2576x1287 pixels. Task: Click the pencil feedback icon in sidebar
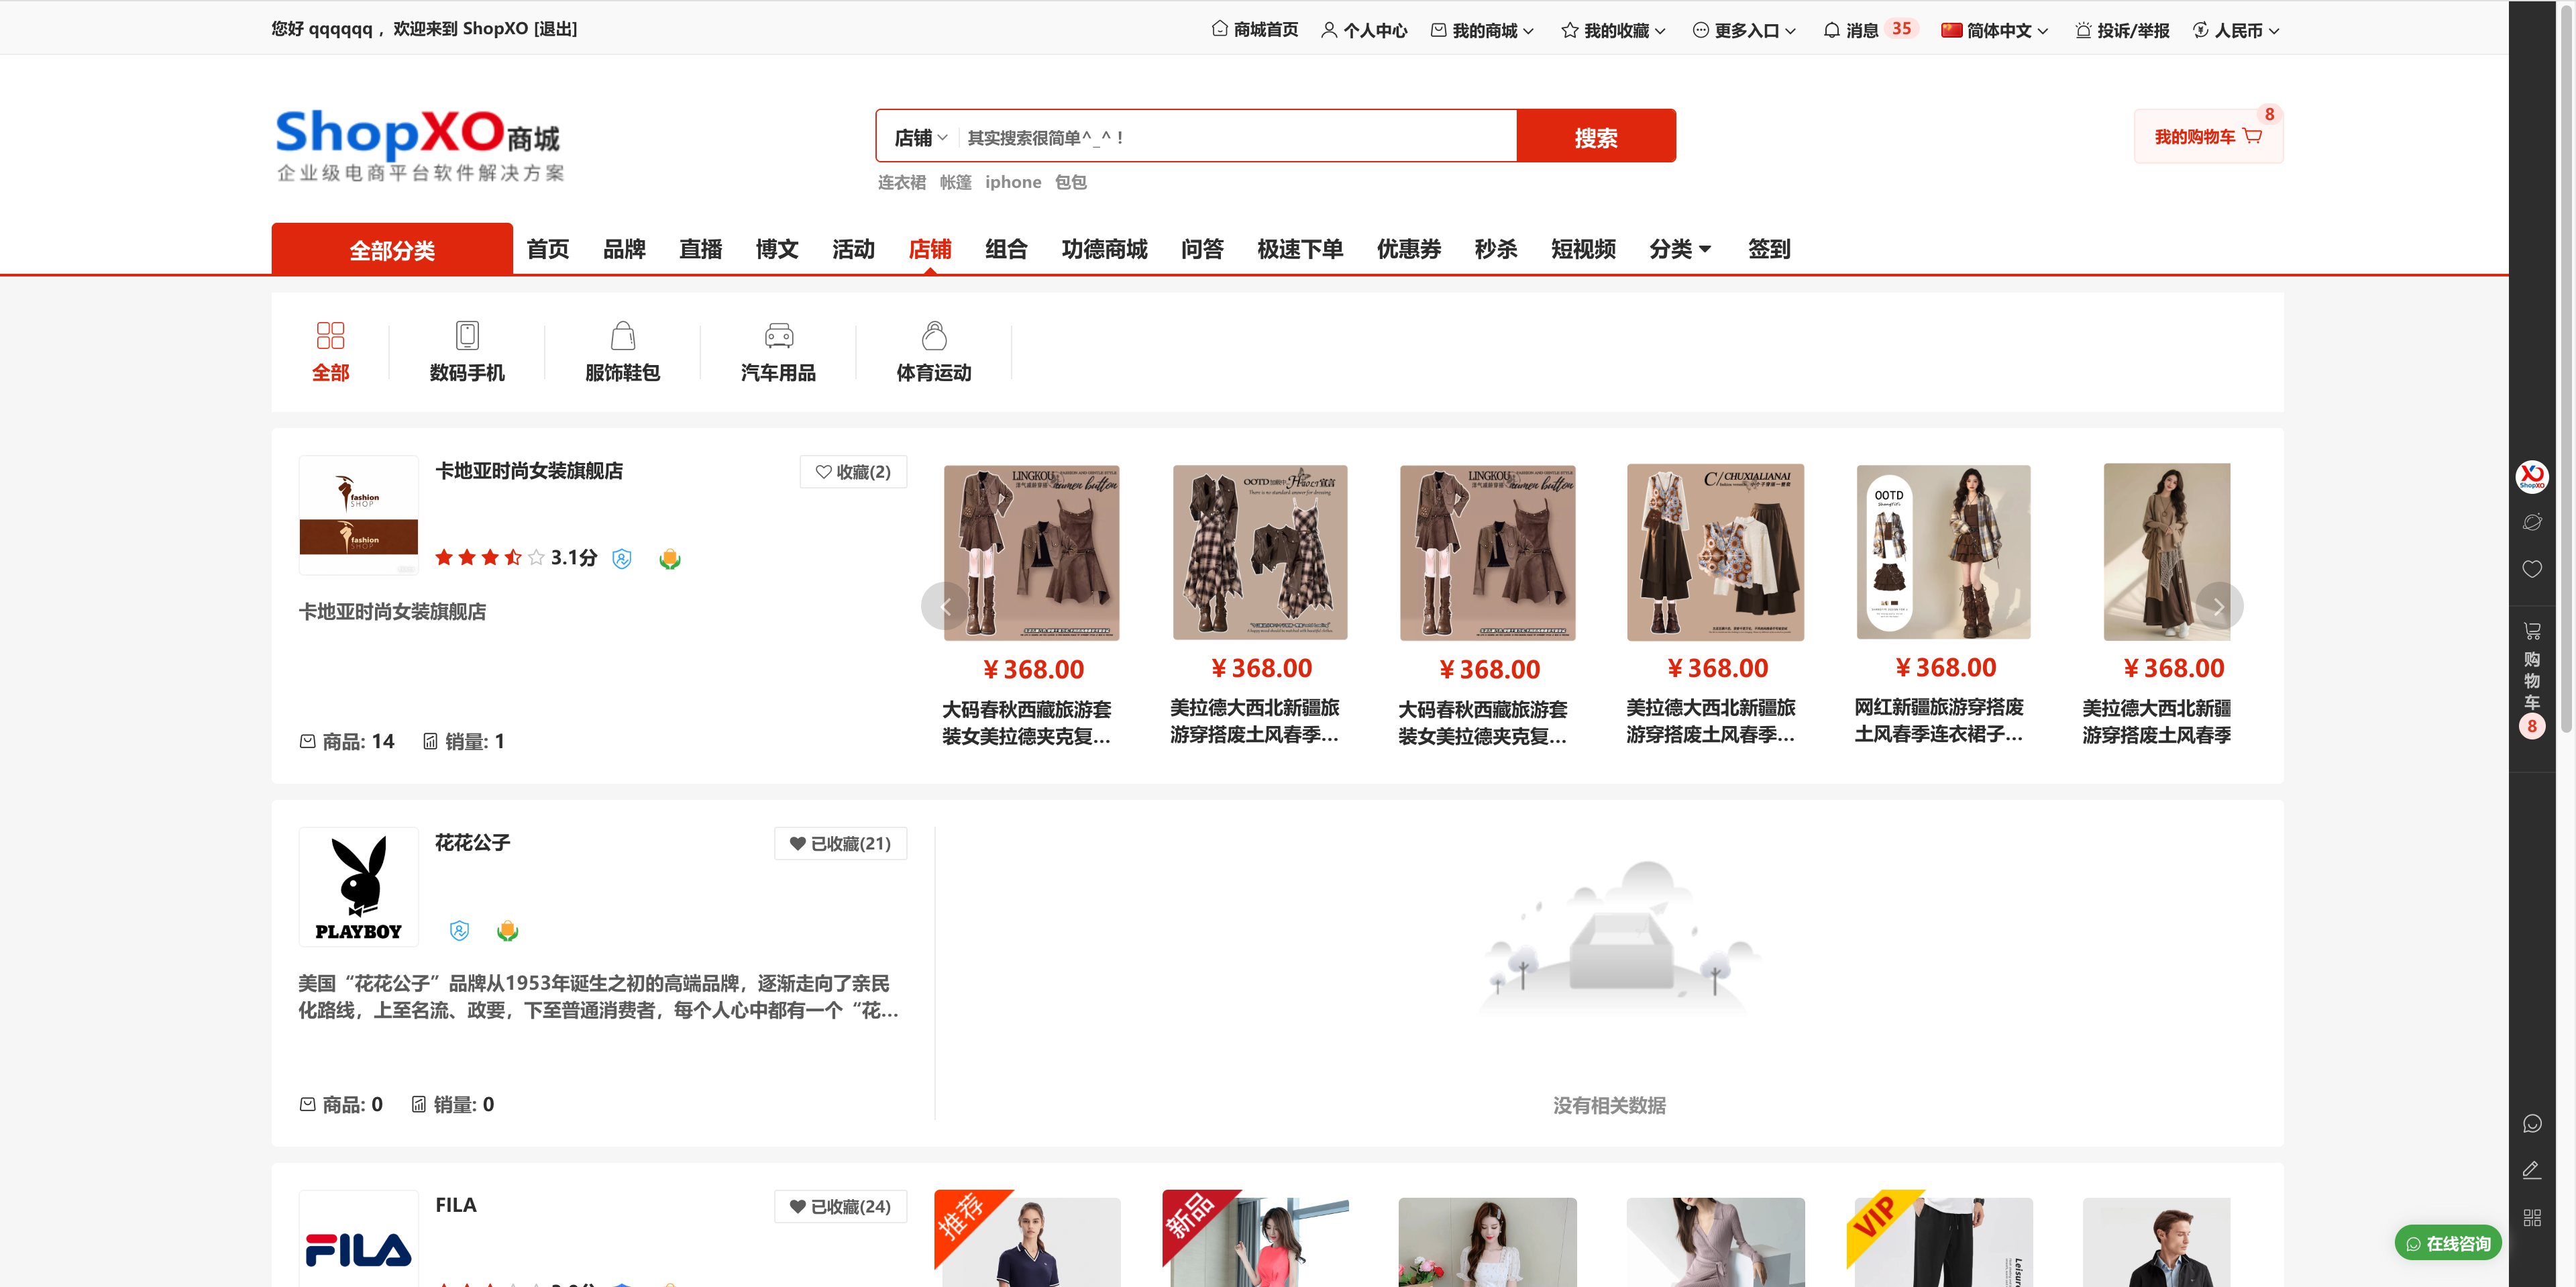tap(2531, 1170)
